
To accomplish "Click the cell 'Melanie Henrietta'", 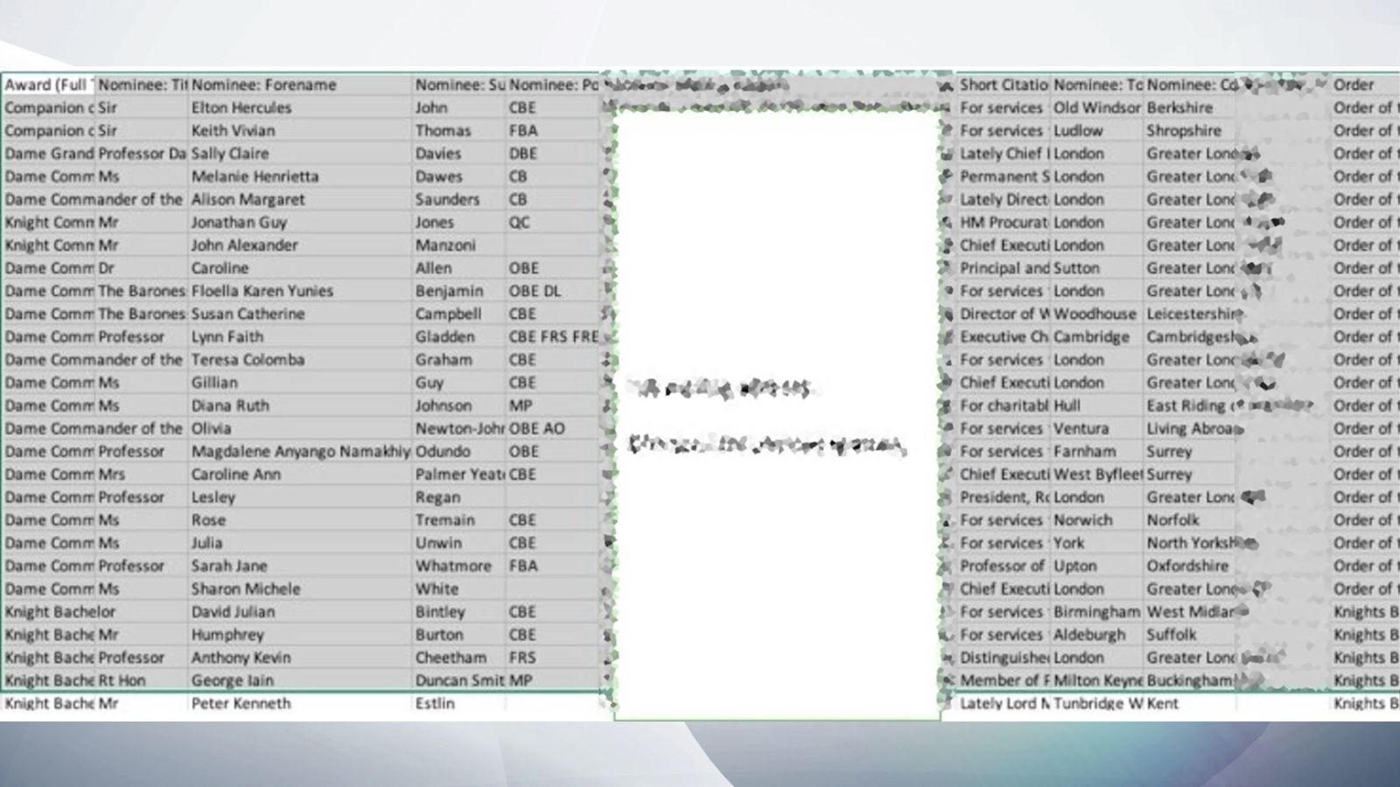I will point(300,176).
